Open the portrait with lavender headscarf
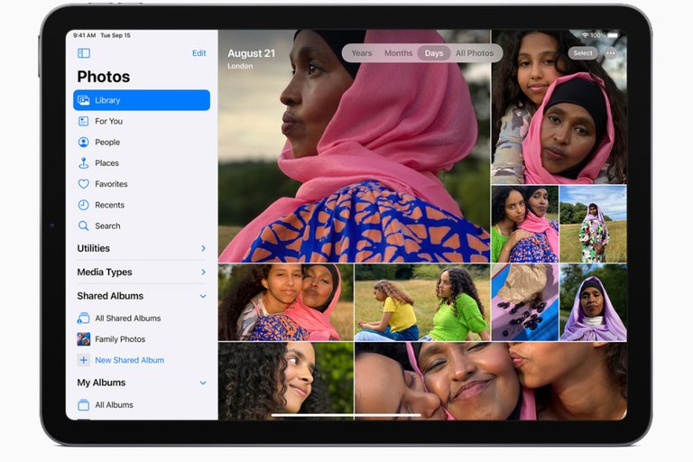Image resolution: width=693 pixels, height=462 pixels. pos(593,302)
